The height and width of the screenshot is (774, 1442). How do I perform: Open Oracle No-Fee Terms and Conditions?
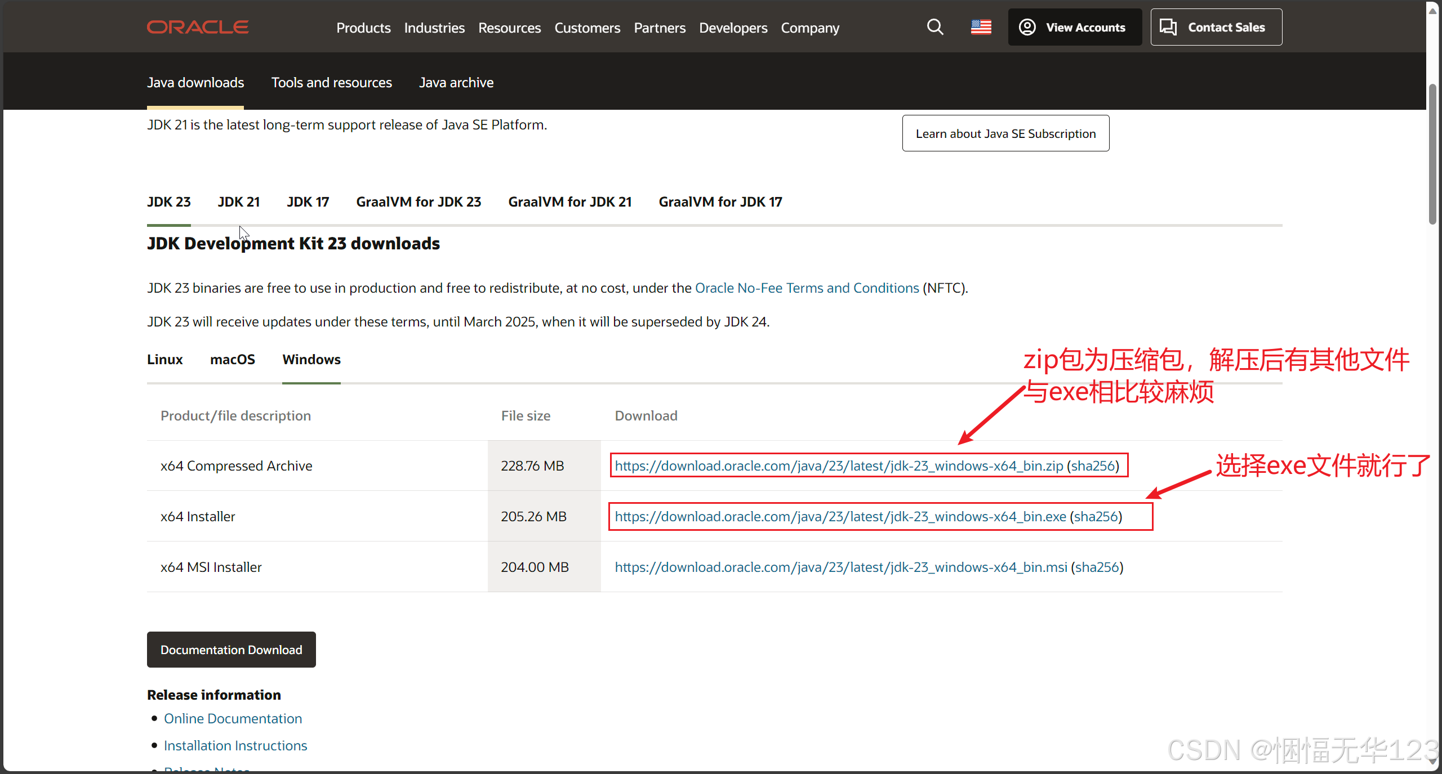[807, 288]
